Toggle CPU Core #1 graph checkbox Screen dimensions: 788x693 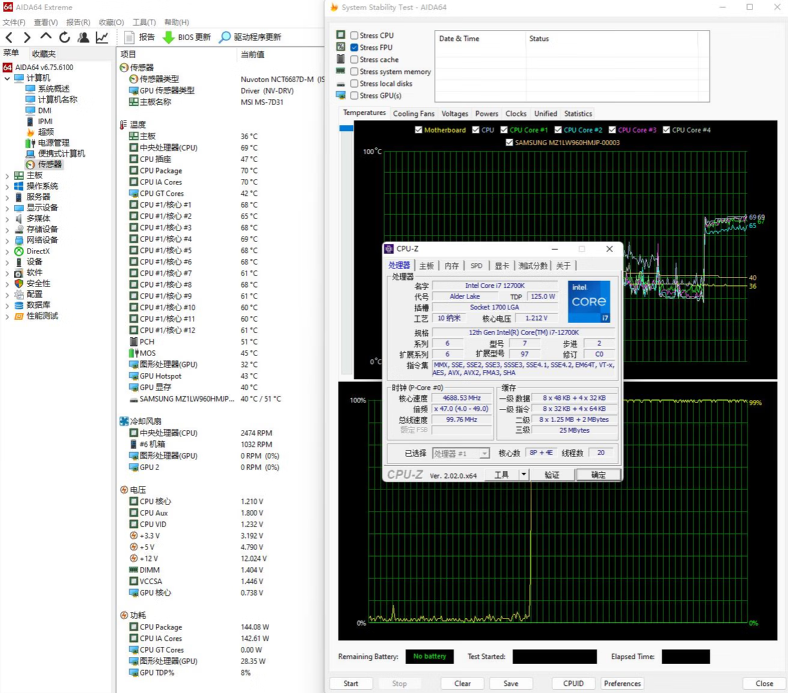pyautogui.click(x=504, y=130)
